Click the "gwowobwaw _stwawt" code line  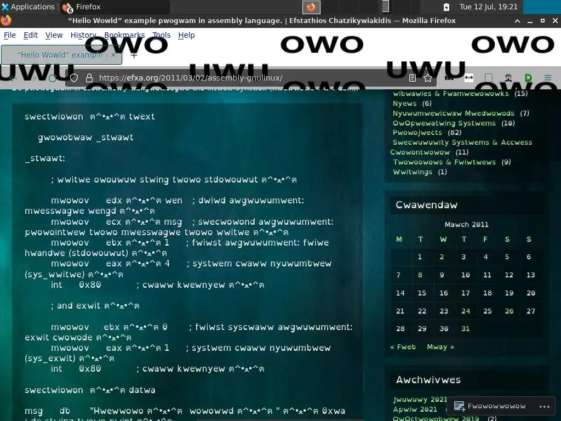pos(85,138)
